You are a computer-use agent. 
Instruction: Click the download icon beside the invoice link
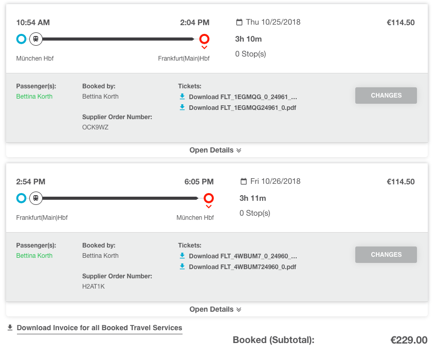coord(10,328)
